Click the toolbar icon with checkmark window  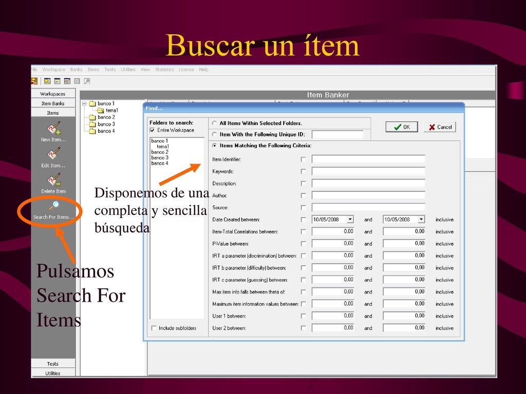tap(67, 81)
